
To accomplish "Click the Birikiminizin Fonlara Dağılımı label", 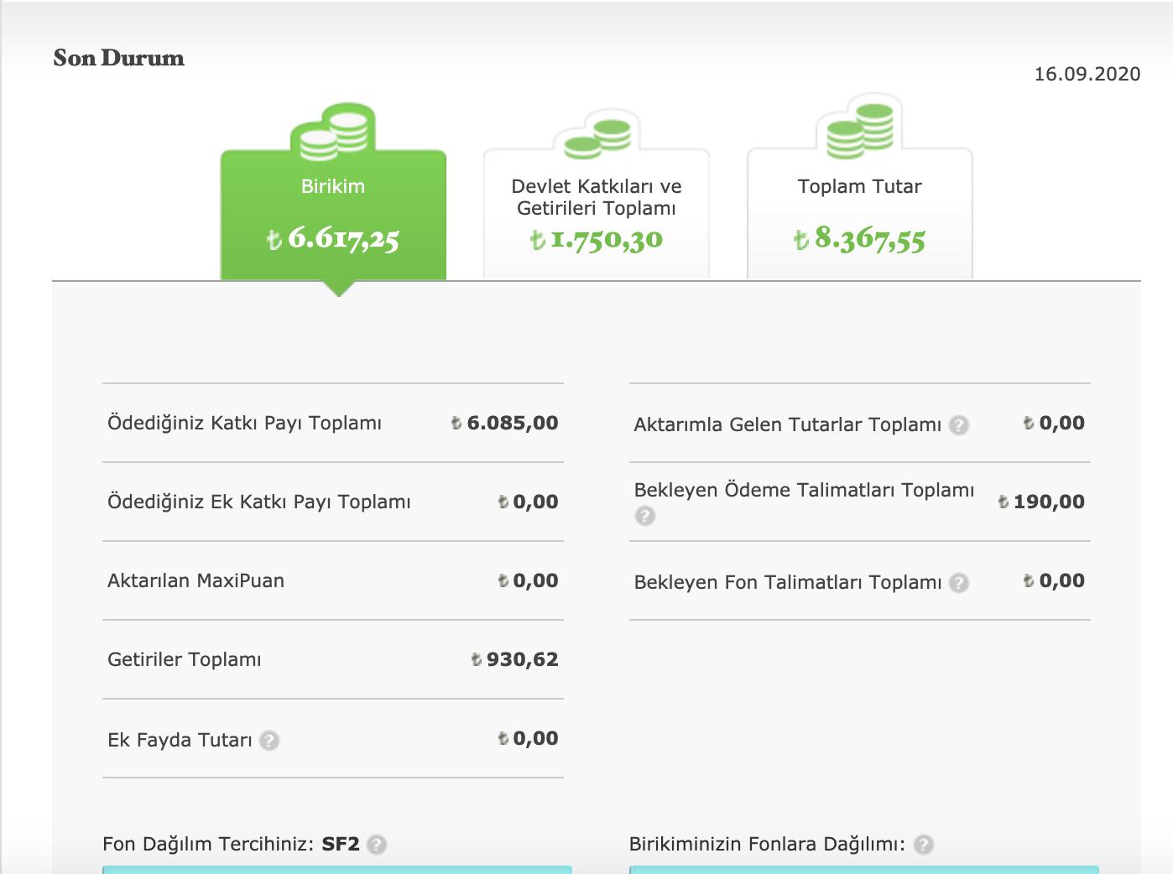I will (768, 844).
